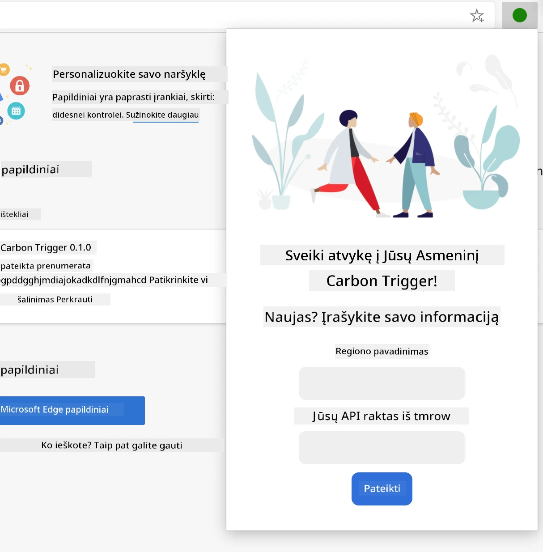Click the Jūsų API raktas iš tmrow label
The width and height of the screenshot is (543, 552).
382,416
